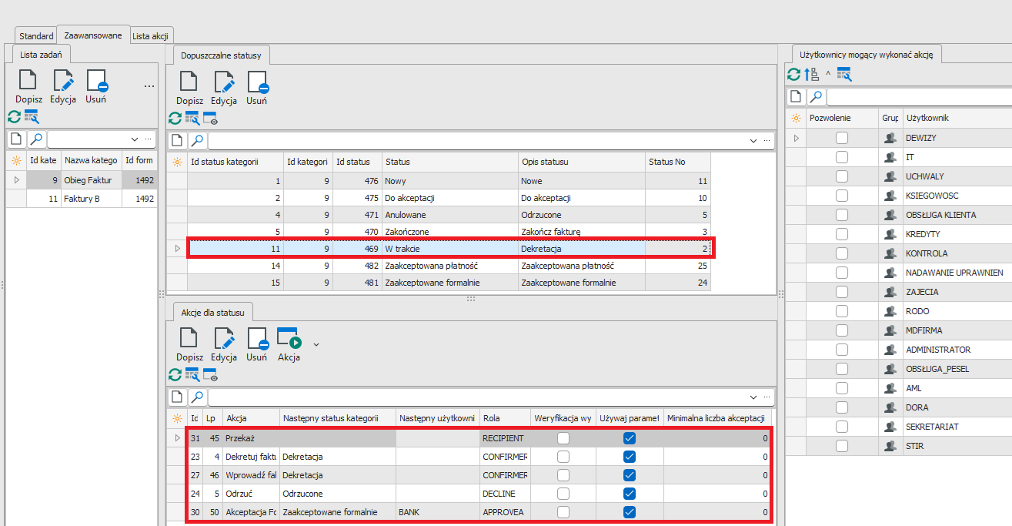Enable Pozwolenie checkbox for KSIEGOWOSC
Screen dimensions: 1012x526
(842, 196)
